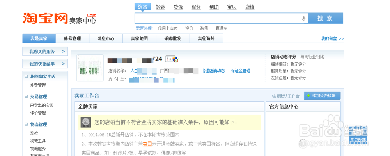Select the 服务 search tab
This screenshot has height=156, width=390.
pos(196,7)
